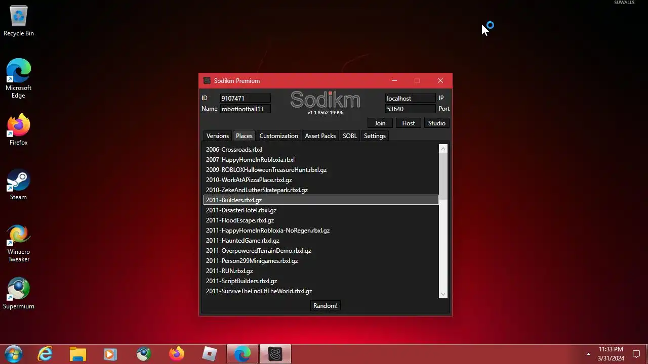Viewport: 648px width, 364px height.
Task: Click the places list scroll up arrow
Action: click(x=443, y=149)
